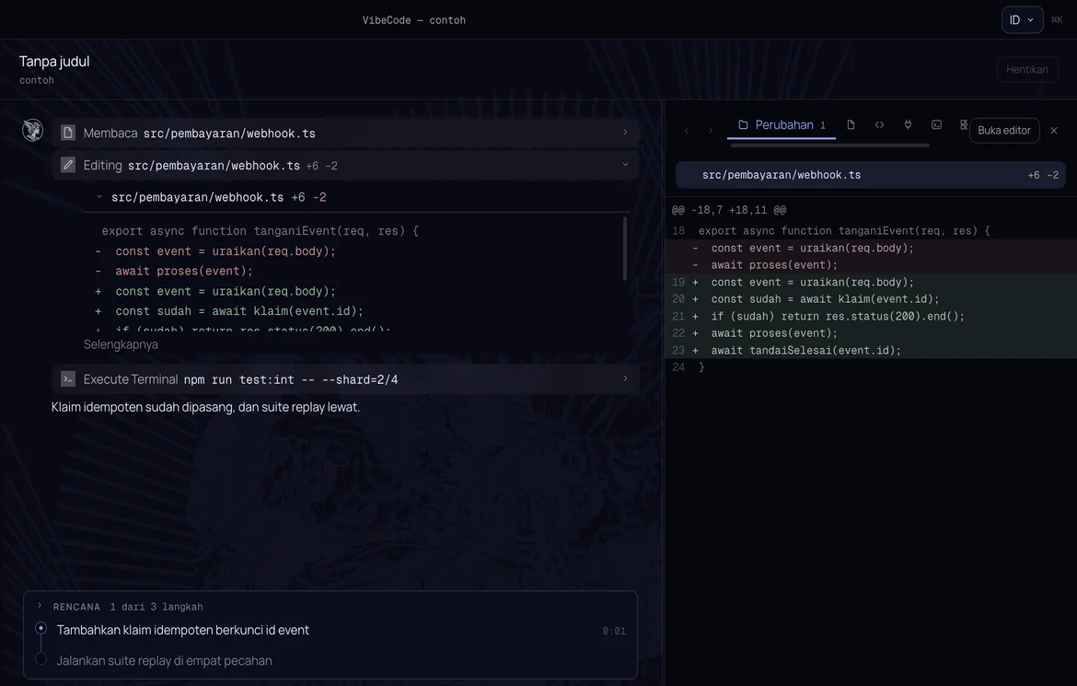Image resolution: width=1077 pixels, height=686 pixels.
Task: Click diff line 20 const sudah
Action: pyautogui.click(x=871, y=299)
